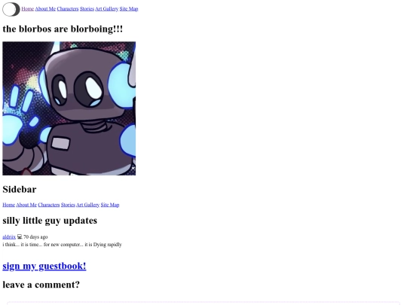Click the computer emoji in status update
Image resolution: width=407 pixels, height=305 pixels.
coord(20,236)
